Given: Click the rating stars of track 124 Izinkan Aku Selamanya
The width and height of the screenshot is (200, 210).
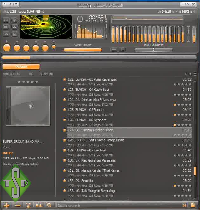Looking at the screenshot, I should [182, 105].
